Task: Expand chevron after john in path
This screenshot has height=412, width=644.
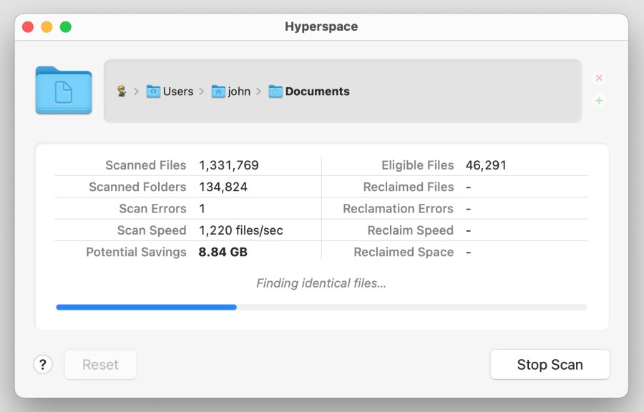Action: point(258,91)
